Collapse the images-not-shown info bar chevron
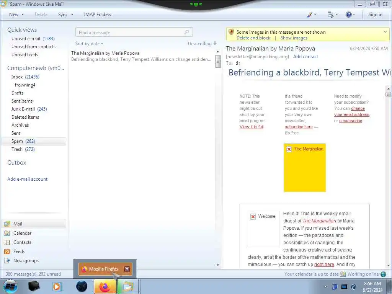 click(385, 32)
